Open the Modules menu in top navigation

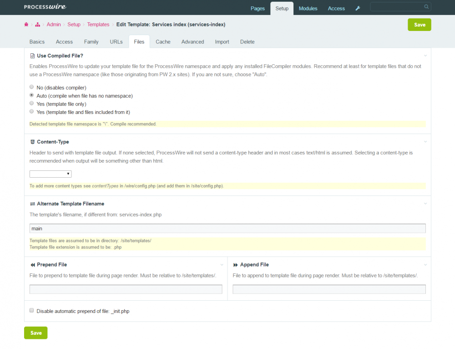(x=308, y=8)
